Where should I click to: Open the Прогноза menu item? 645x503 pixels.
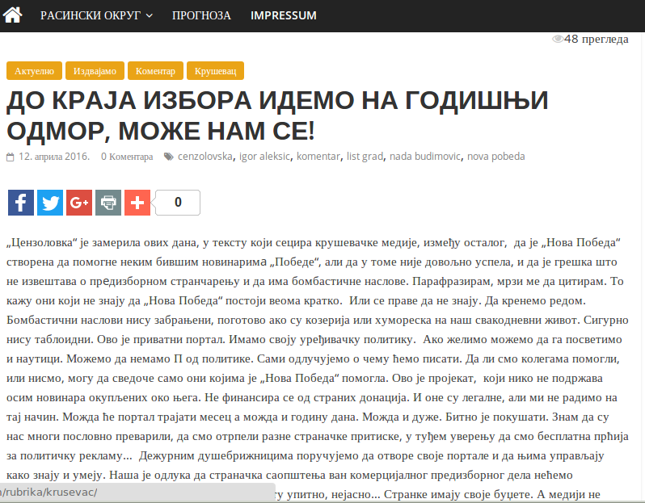click(201, 15)
